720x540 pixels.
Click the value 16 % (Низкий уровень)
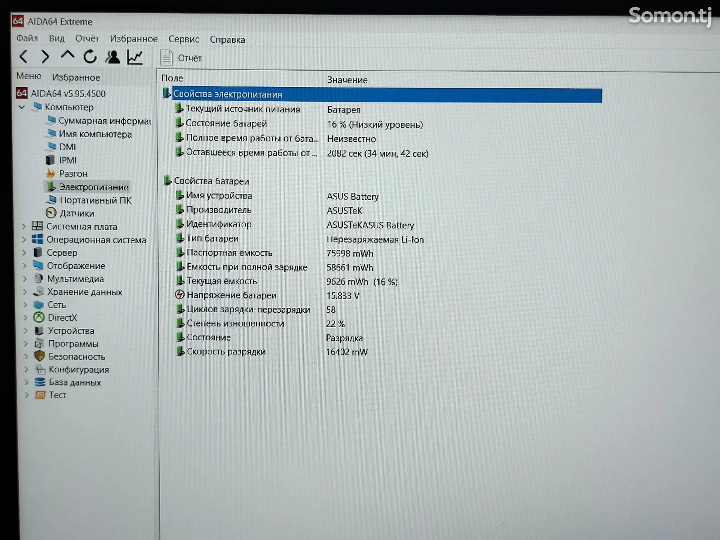point(375,125)
